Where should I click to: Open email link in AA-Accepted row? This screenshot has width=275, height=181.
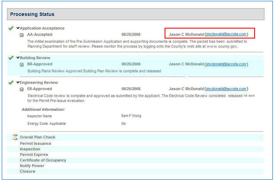click(226, 34)
